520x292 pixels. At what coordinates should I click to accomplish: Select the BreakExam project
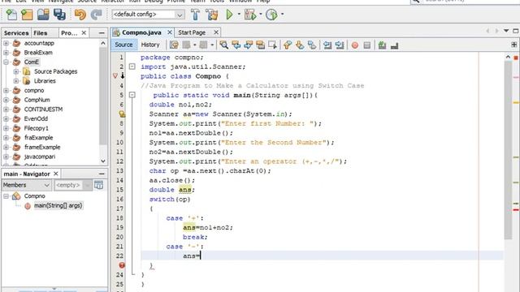pos(38,53)
